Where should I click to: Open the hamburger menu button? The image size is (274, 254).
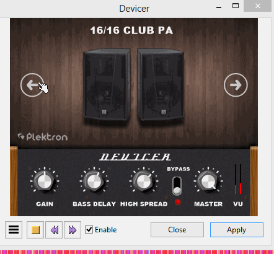[14, 230]
